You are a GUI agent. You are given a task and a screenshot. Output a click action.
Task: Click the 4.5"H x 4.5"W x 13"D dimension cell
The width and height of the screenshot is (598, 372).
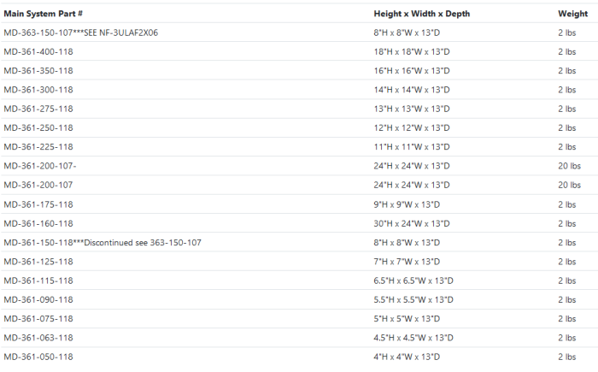click(x=413, y=338)
